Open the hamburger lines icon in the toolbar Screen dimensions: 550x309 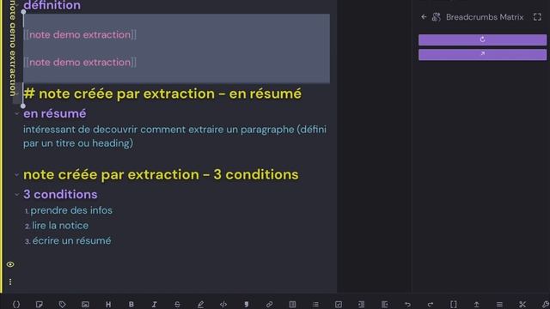499,305
